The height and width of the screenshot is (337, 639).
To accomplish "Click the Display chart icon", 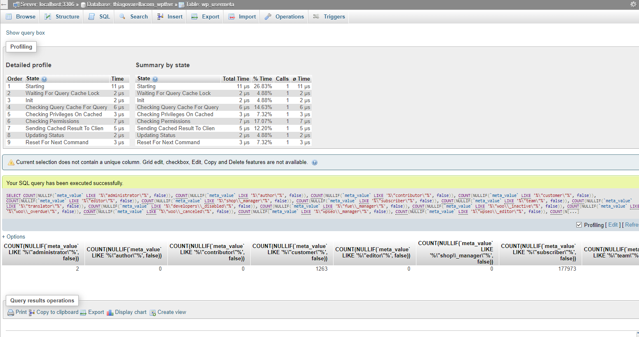I will coord(110,313).
